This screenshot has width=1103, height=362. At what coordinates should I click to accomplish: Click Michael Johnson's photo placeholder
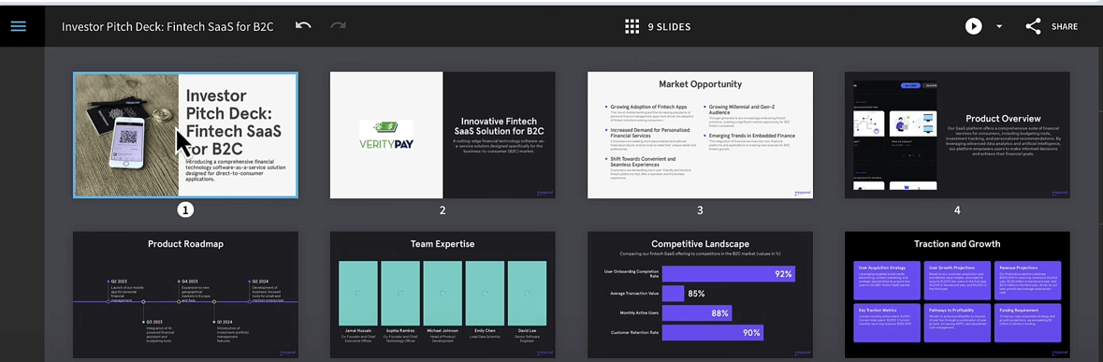pyautogui.click(x=443, y=293)
